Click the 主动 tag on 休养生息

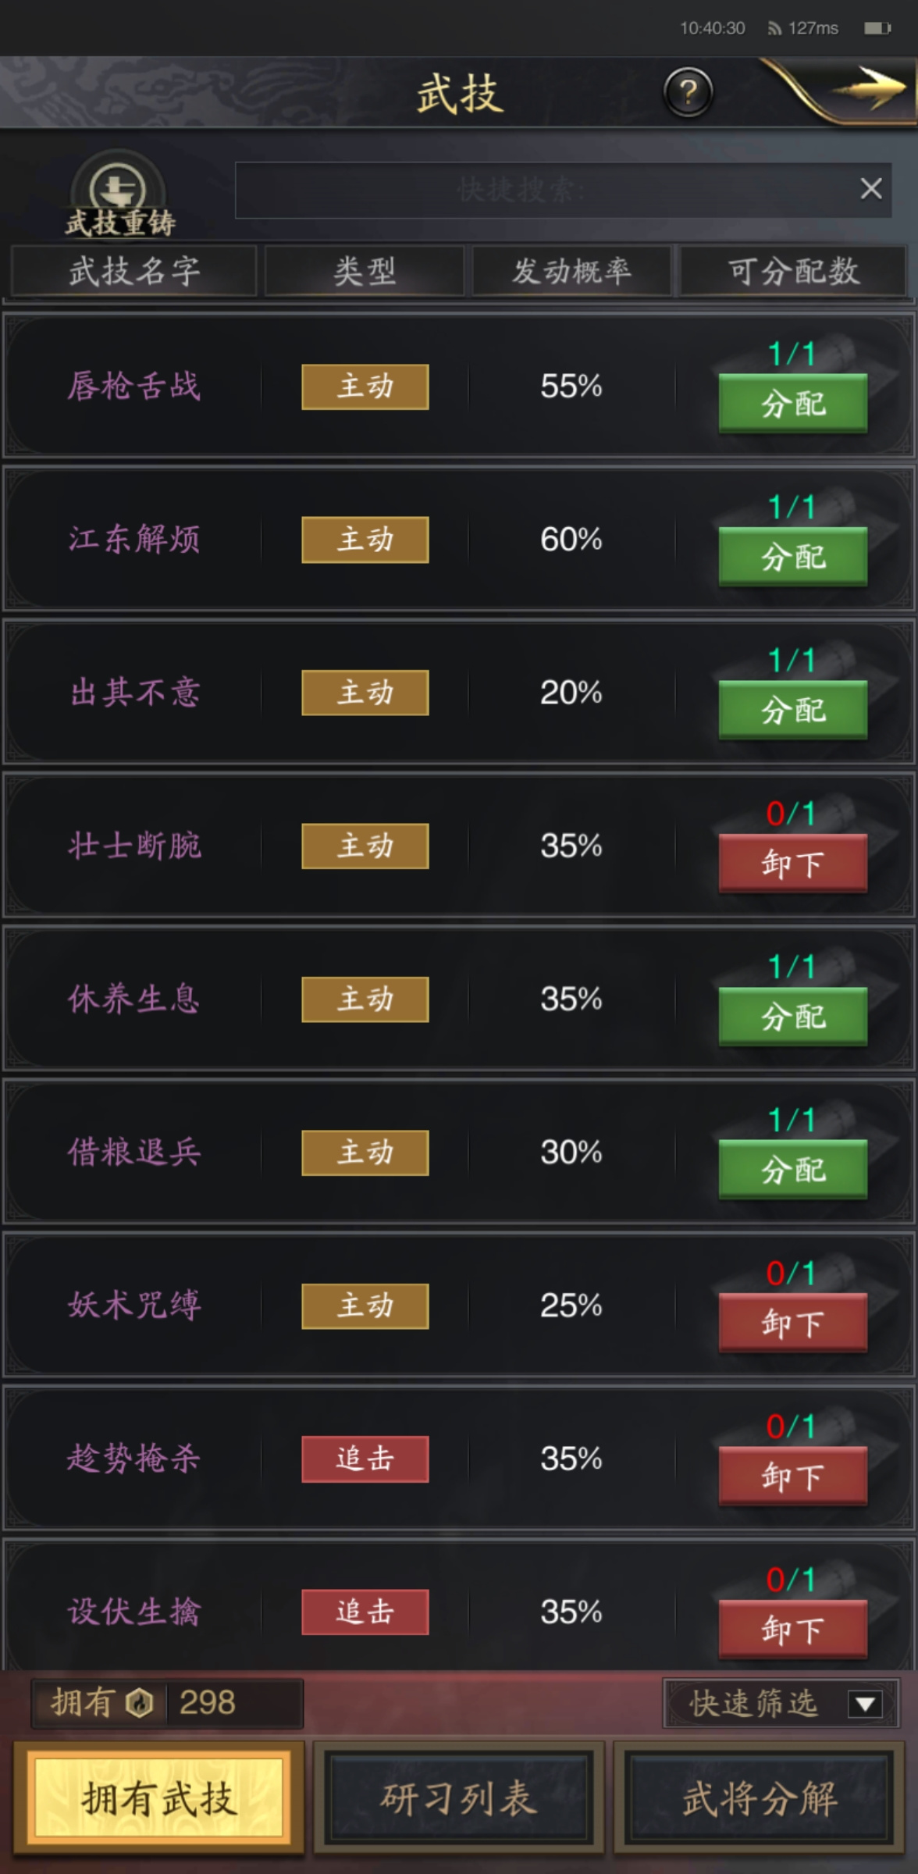[365, 999]
